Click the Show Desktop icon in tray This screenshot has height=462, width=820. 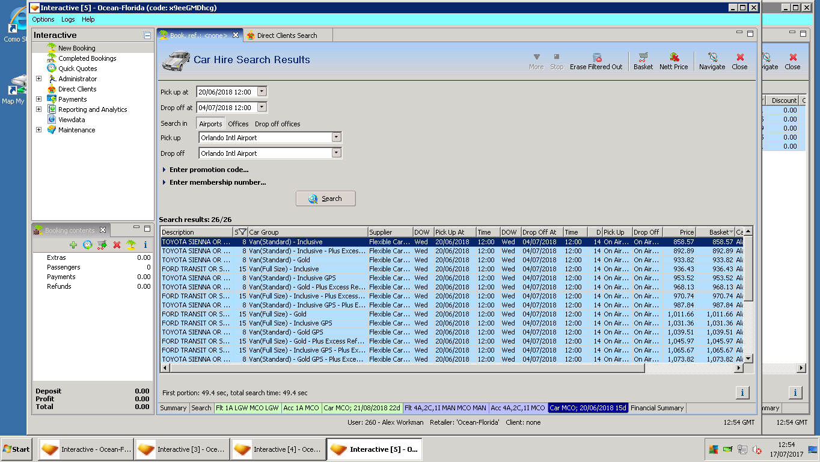813,449
